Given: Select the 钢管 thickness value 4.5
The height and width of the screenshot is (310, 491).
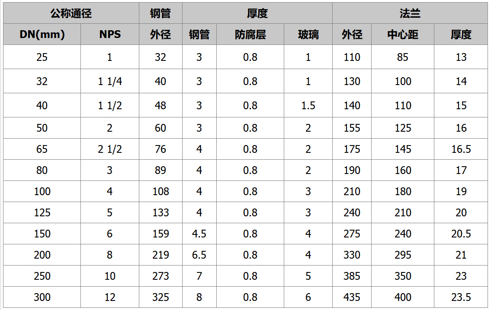Looking at the screenshot, I should 199,234.
